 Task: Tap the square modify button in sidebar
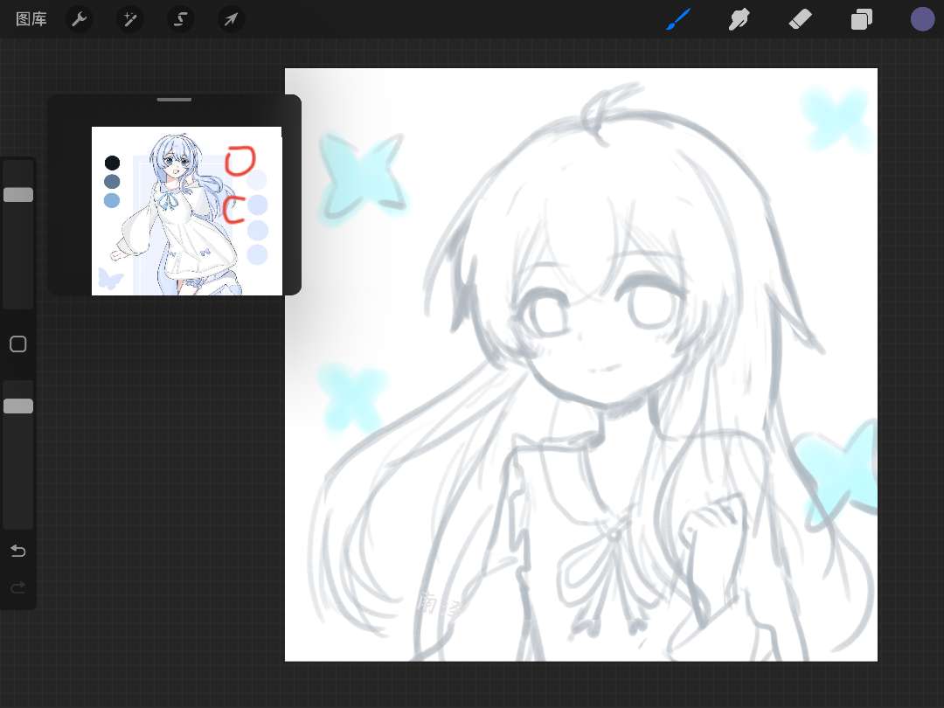click(x=18, y=344)
